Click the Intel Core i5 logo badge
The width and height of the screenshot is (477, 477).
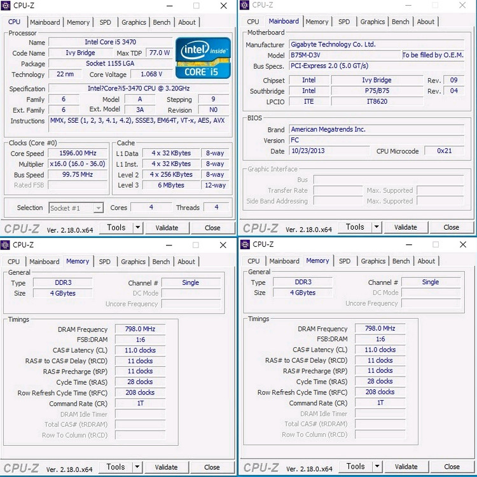203,57
